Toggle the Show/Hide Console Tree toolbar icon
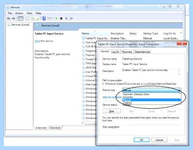The width and height of the screenshot is (193, 150). 20,19
